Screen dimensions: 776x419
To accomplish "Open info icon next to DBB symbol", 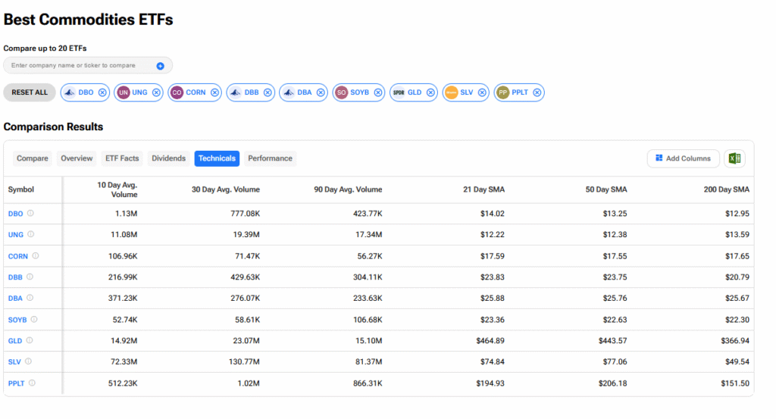I will [x=30, y=277].
